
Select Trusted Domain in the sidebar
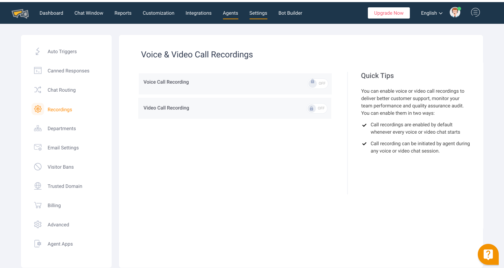[x=65, y=186]
